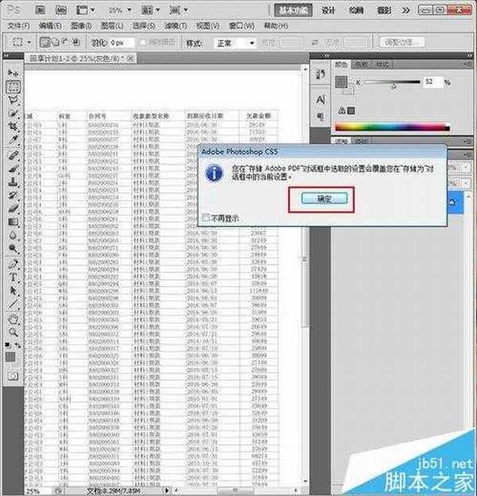Select the Eyedropper tool

14,140
